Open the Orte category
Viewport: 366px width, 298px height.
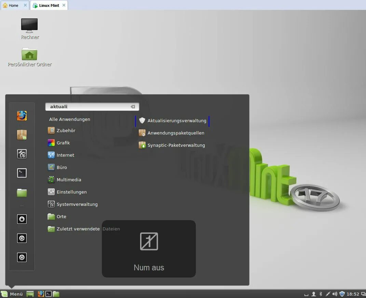57,216
